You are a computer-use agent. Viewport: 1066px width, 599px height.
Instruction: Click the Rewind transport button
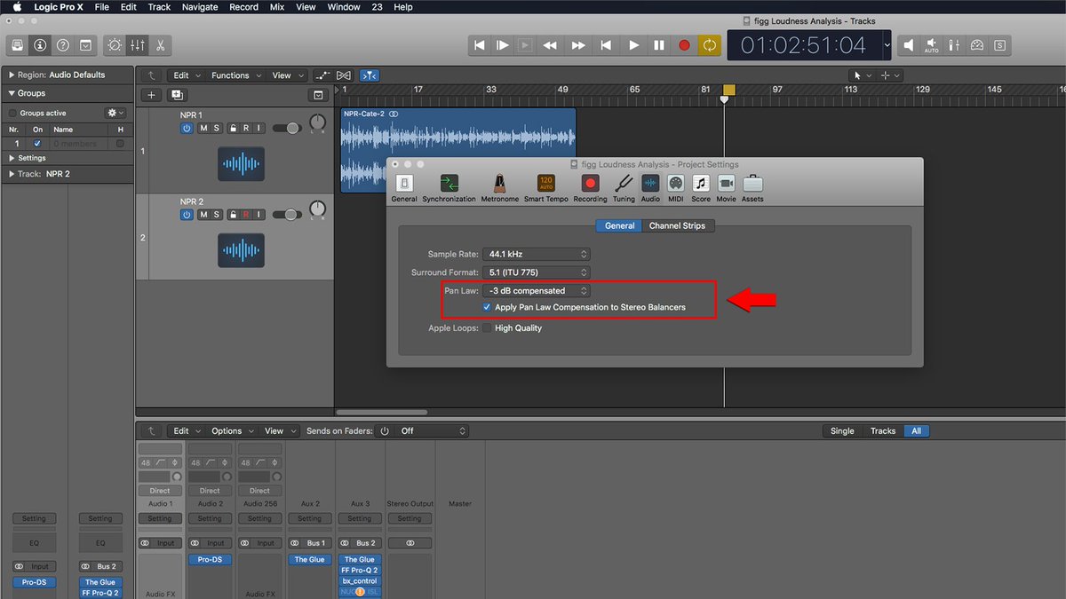550,45
